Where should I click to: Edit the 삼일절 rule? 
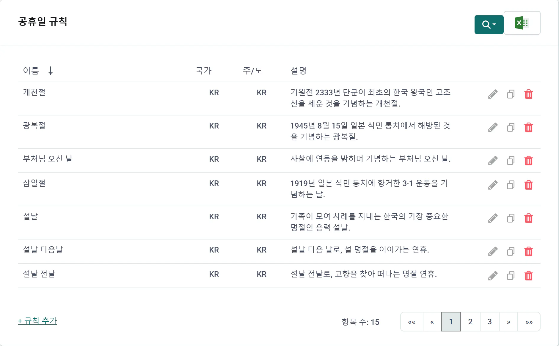pyautogui.click(x=493, y=185)
